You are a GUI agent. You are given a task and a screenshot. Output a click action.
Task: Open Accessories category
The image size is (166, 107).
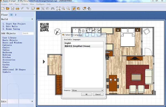tap(9, 60)
